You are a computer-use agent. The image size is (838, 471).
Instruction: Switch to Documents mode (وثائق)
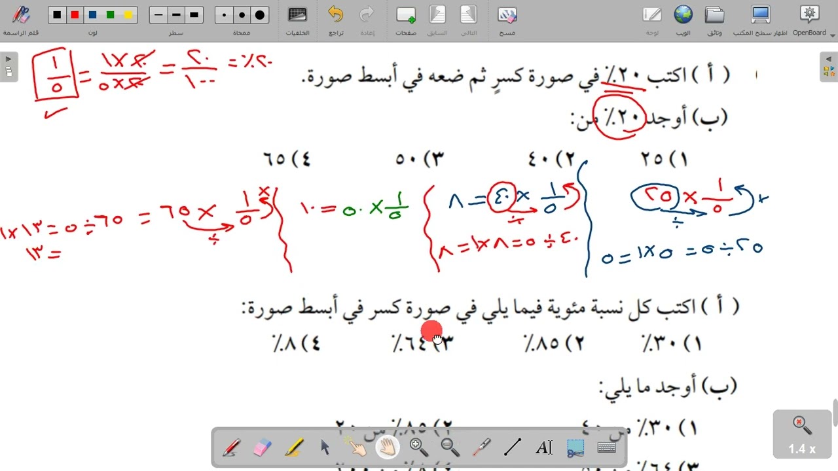(714, 20)
